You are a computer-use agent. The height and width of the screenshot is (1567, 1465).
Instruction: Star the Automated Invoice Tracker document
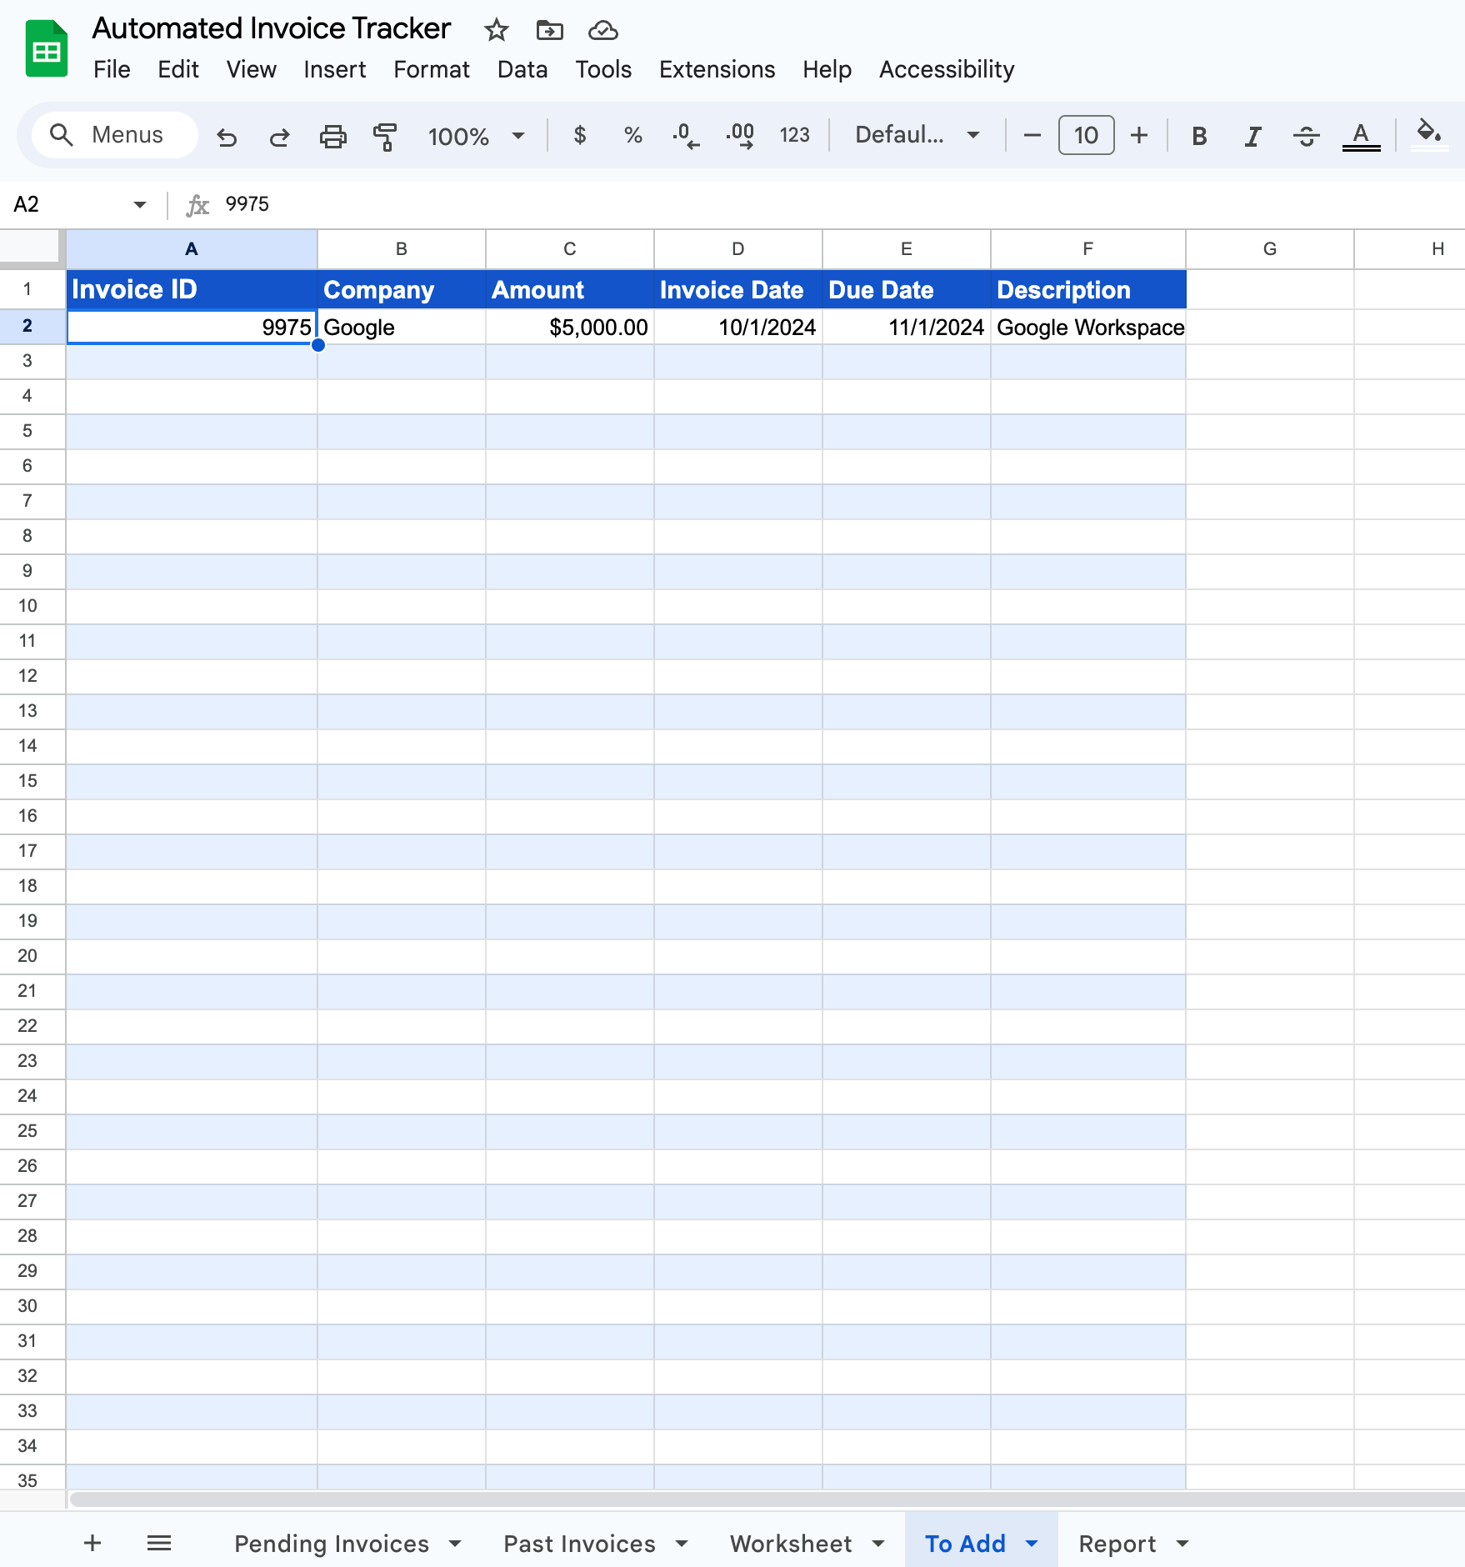click(497, 31)
